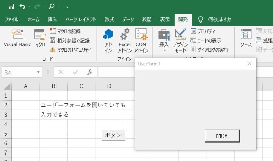The width and height of the screenshot is (273, 161).
Task: Click the ボタン button on the sheet
Action: point(113,135)
